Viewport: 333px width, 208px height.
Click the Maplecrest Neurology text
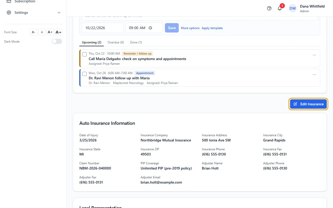coord(128,83)
